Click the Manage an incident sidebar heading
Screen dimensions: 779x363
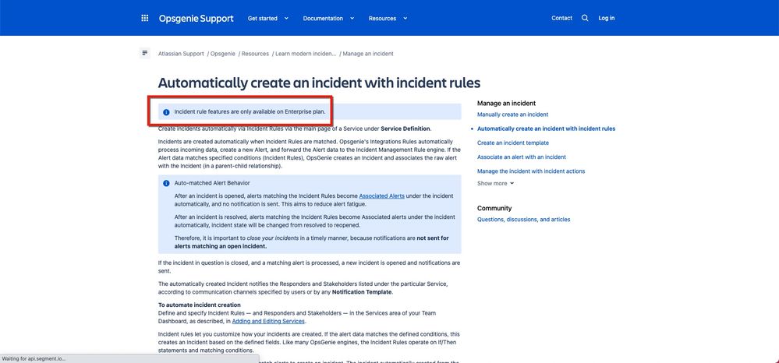tap(506, 104)
